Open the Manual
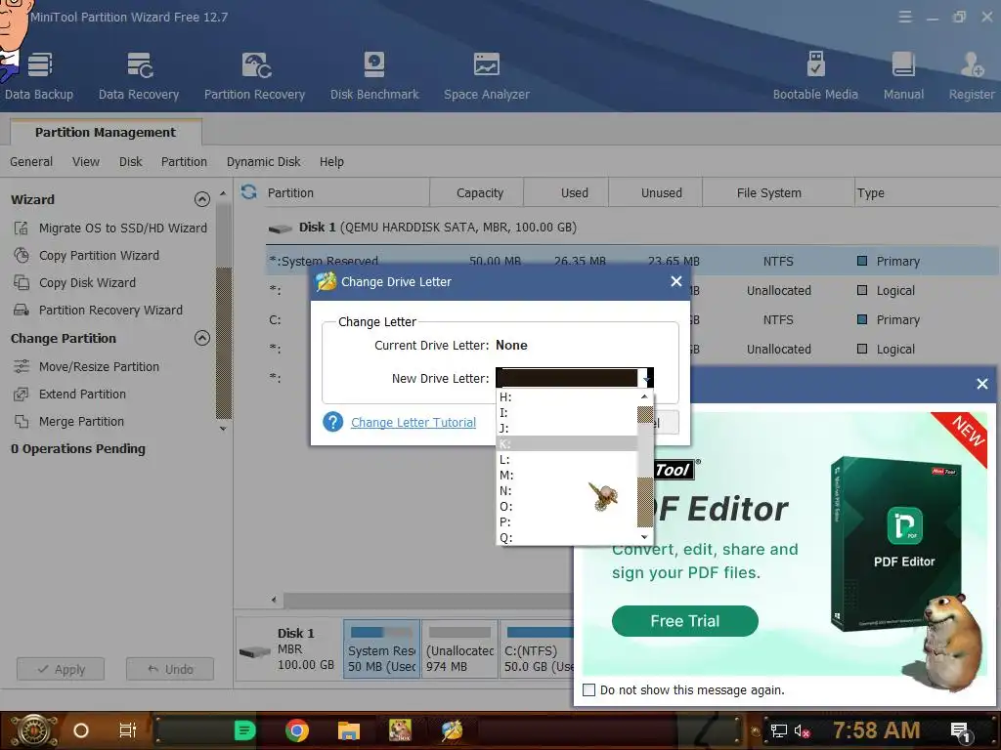Viewport: 1001px width, 750px height. [x=903, y=76]
